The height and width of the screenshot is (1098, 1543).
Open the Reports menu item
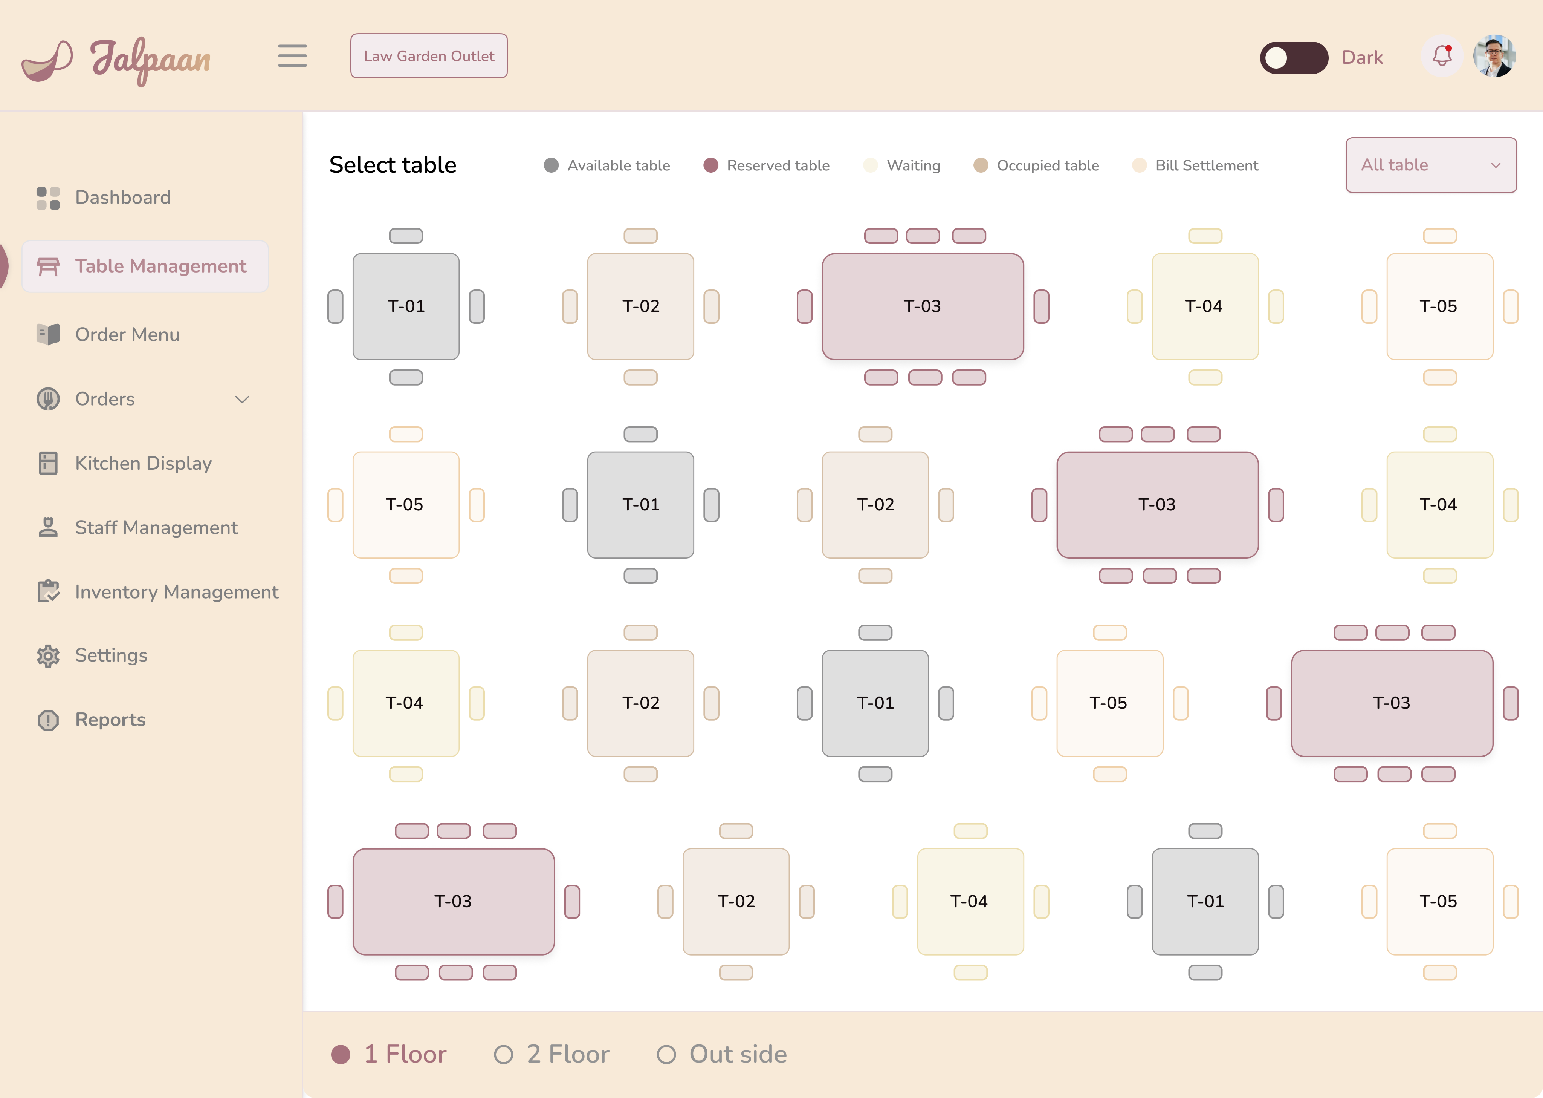110,720
